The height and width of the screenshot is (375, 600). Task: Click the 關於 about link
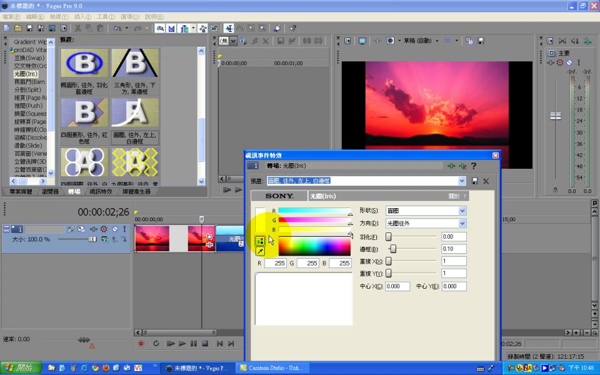point(454,196)
